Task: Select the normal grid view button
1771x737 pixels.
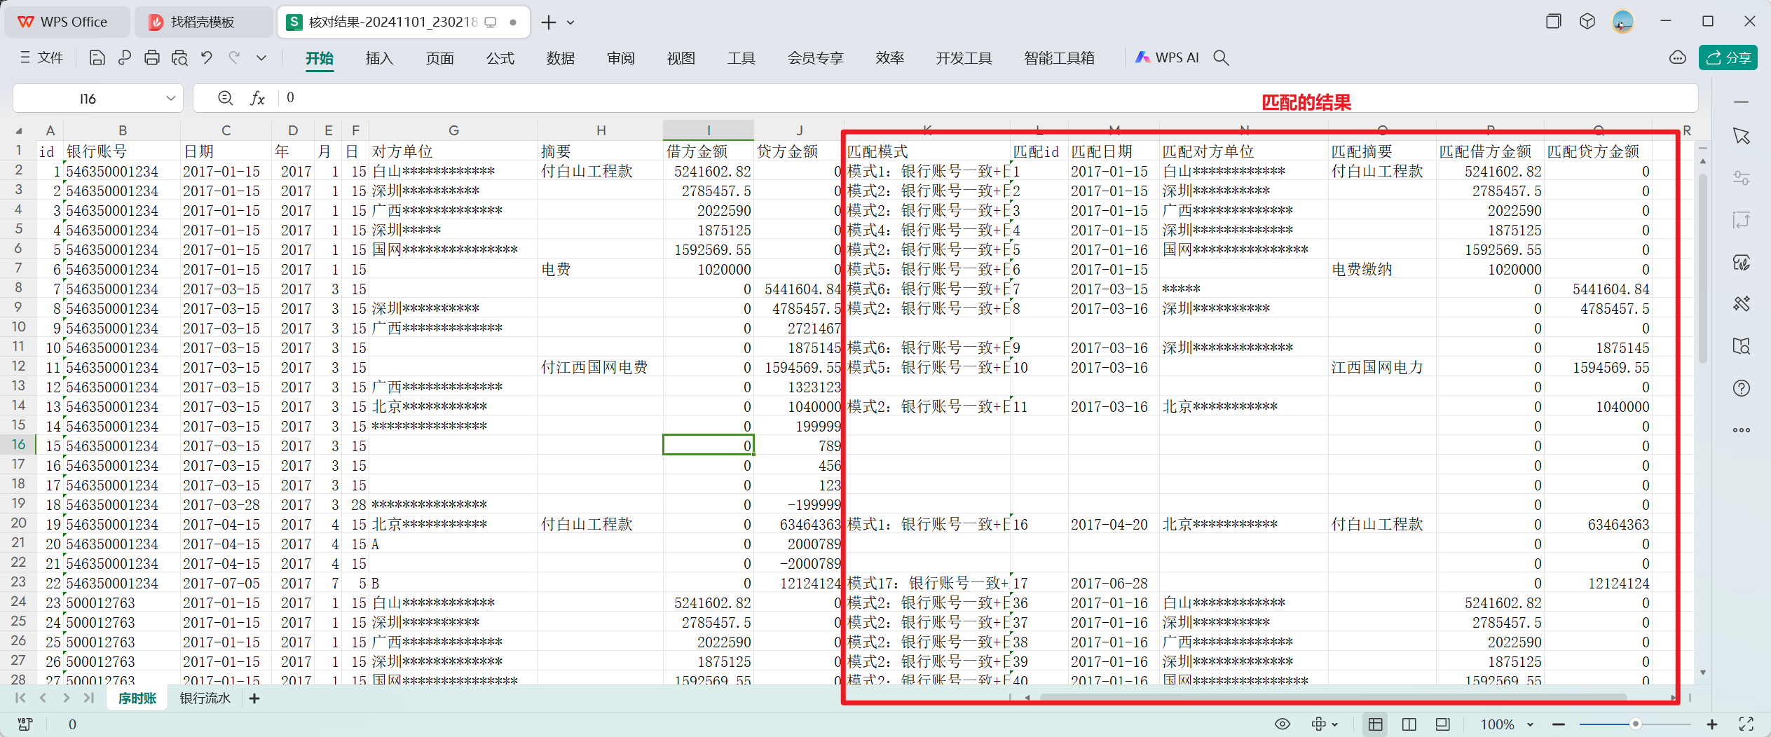Action: pyautogui.click(x=1375, y=724)
